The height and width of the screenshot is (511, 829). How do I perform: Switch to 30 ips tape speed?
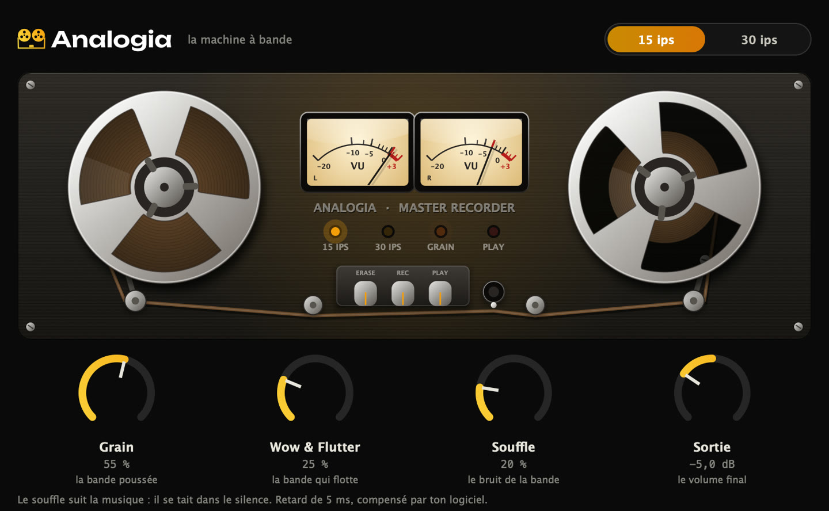point(759,40)
